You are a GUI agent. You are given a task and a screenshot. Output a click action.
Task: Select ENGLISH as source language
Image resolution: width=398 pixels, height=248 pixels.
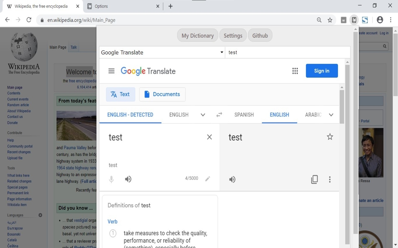point(179,115)
